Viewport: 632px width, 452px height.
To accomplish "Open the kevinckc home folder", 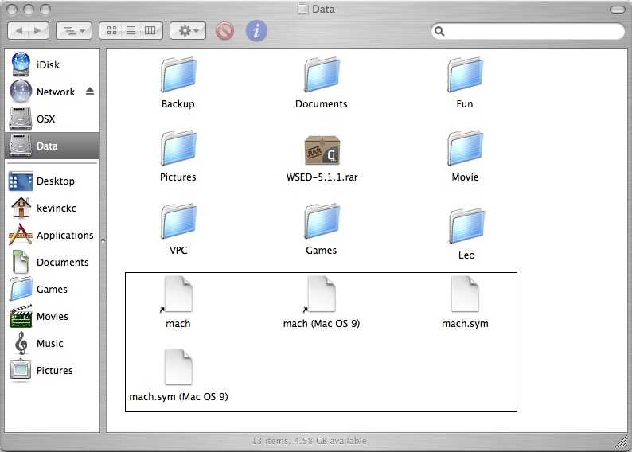I will (56, 208).
